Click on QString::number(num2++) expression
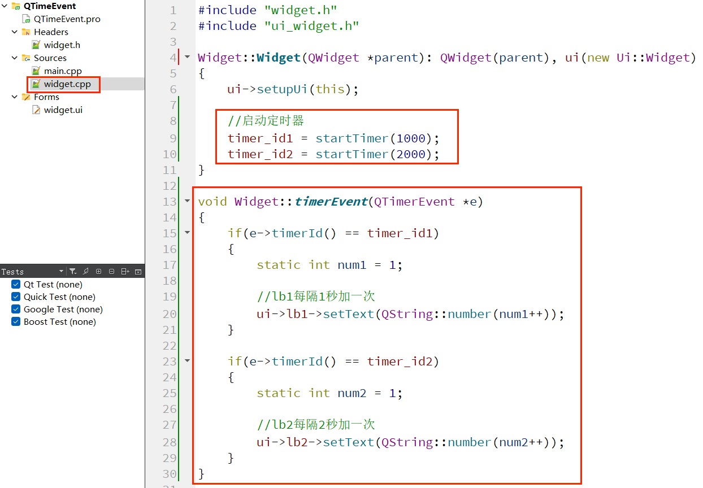The width and height of the screenshot is (703, 488). click(469, 442)
